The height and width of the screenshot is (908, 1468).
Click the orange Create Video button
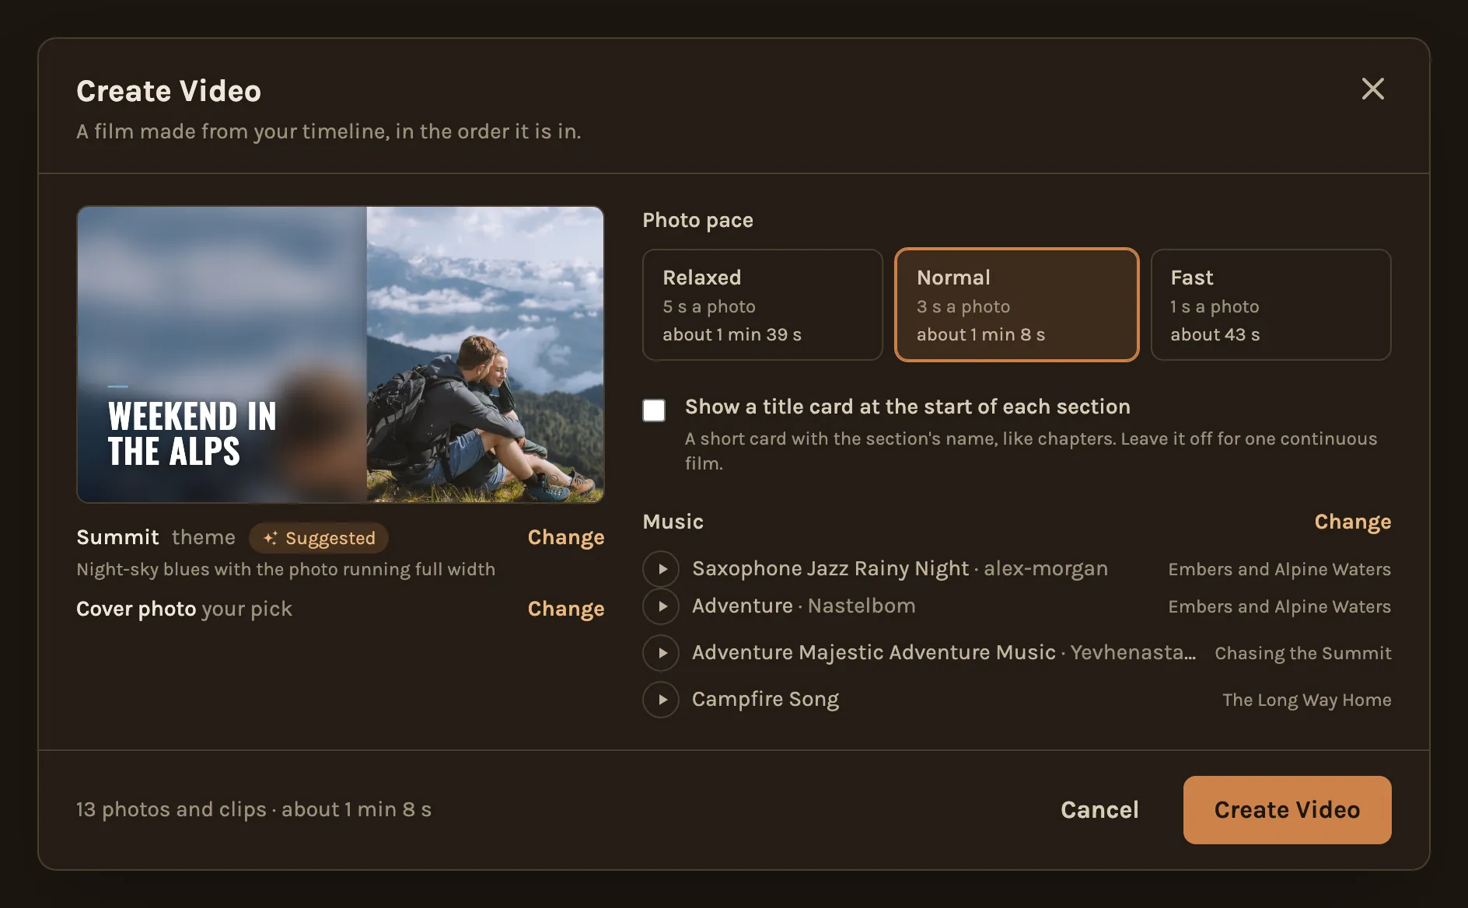[x=1288, y=810]
